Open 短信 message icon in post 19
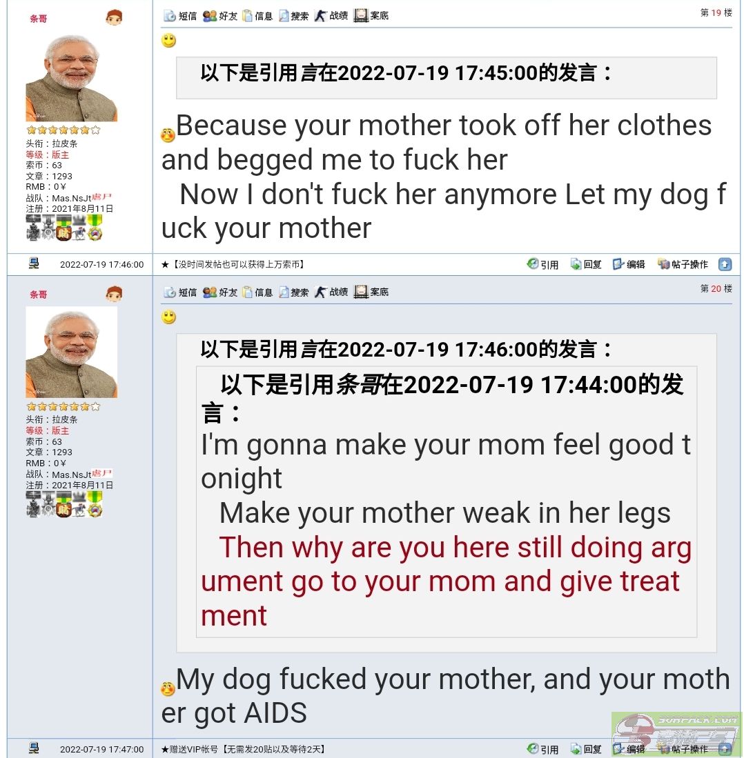 [180, 16]
